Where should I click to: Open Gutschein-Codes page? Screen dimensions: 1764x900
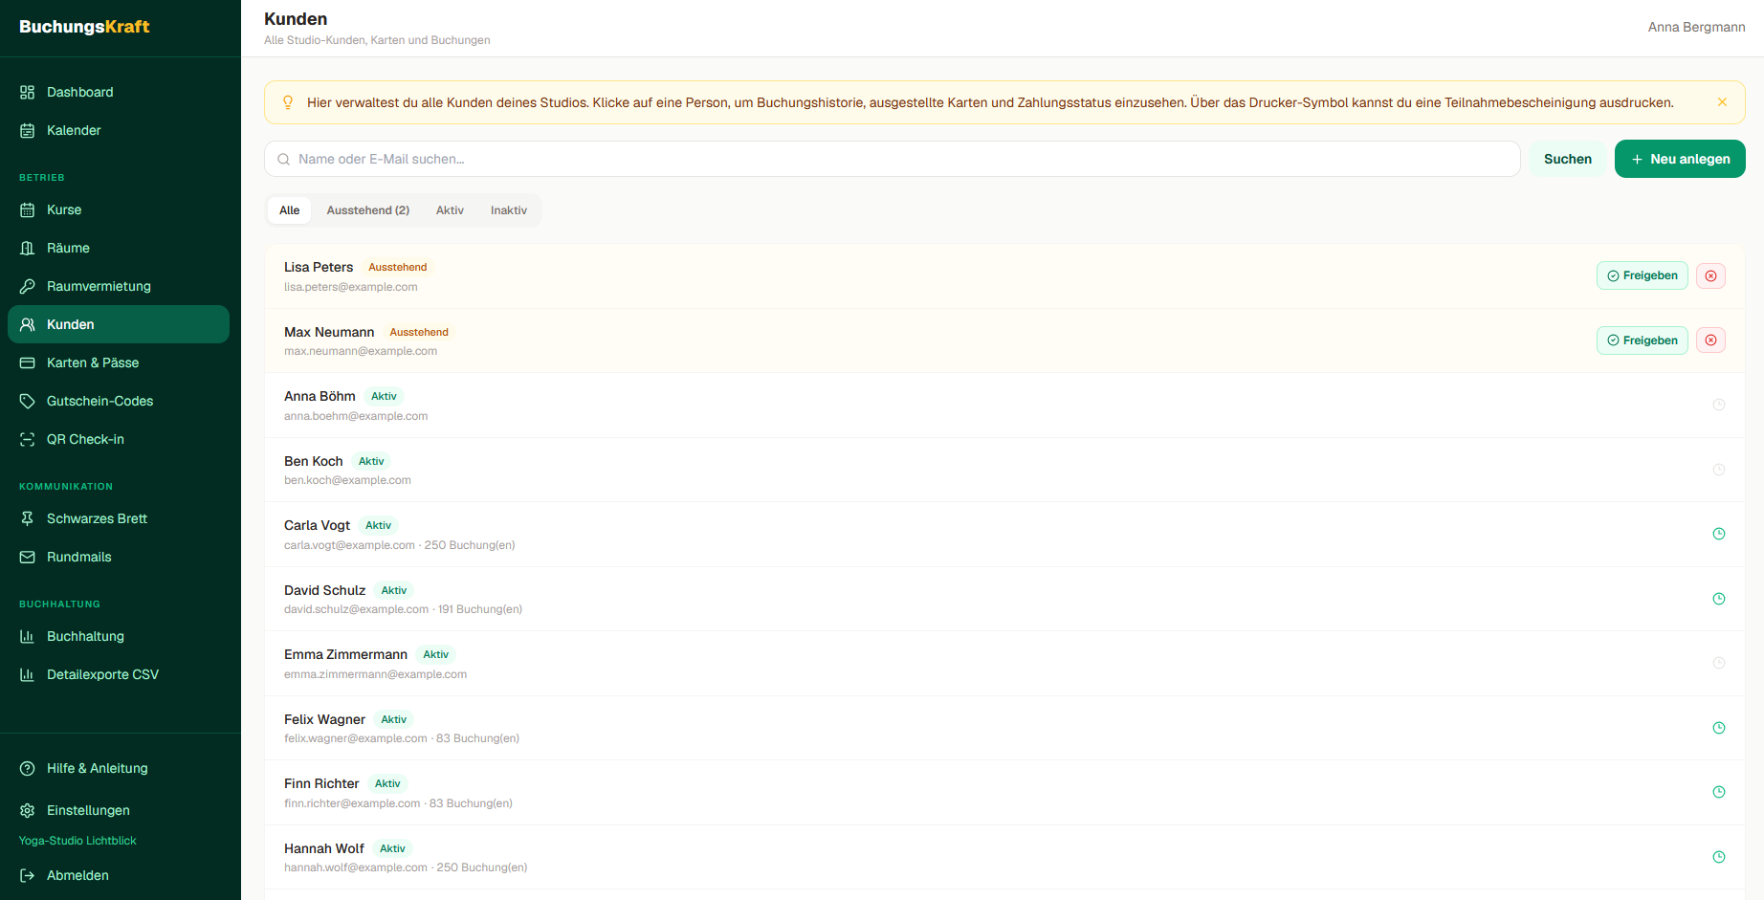[119, 401]
